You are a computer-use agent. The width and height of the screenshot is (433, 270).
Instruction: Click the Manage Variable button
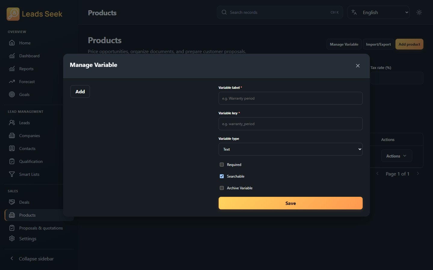[x=344, y=44]
